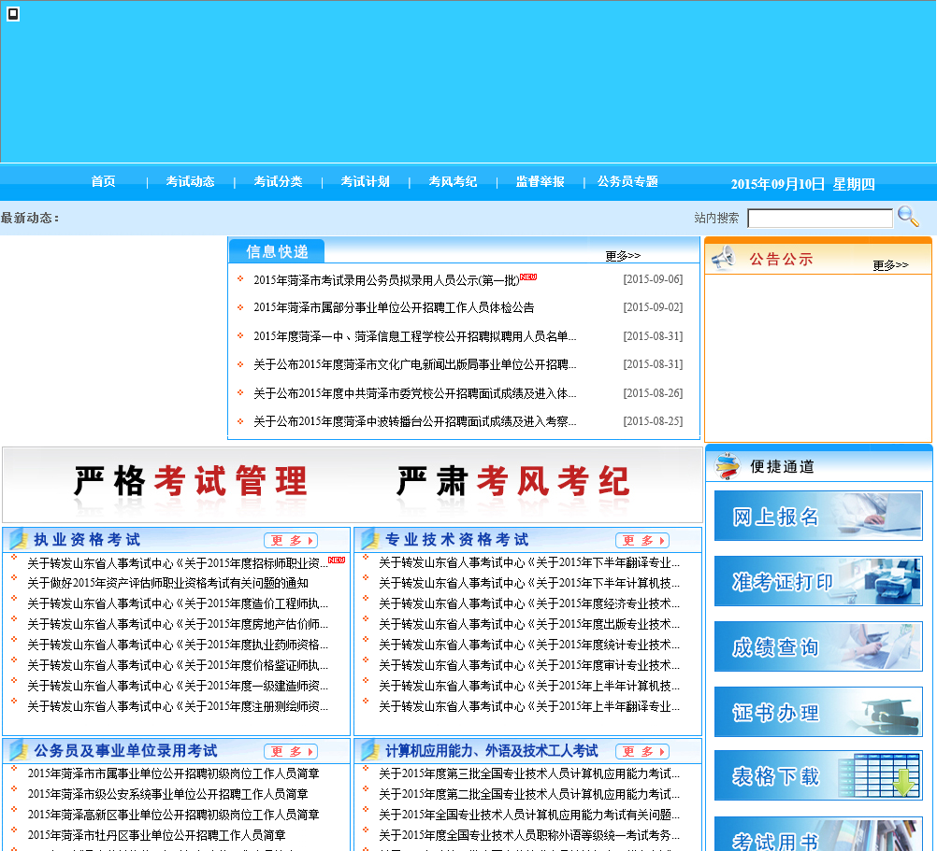Viewport: 937px width, 851px height.
Task: Click the megaphone icon beside 公告公示
Action: coord(723,259)
